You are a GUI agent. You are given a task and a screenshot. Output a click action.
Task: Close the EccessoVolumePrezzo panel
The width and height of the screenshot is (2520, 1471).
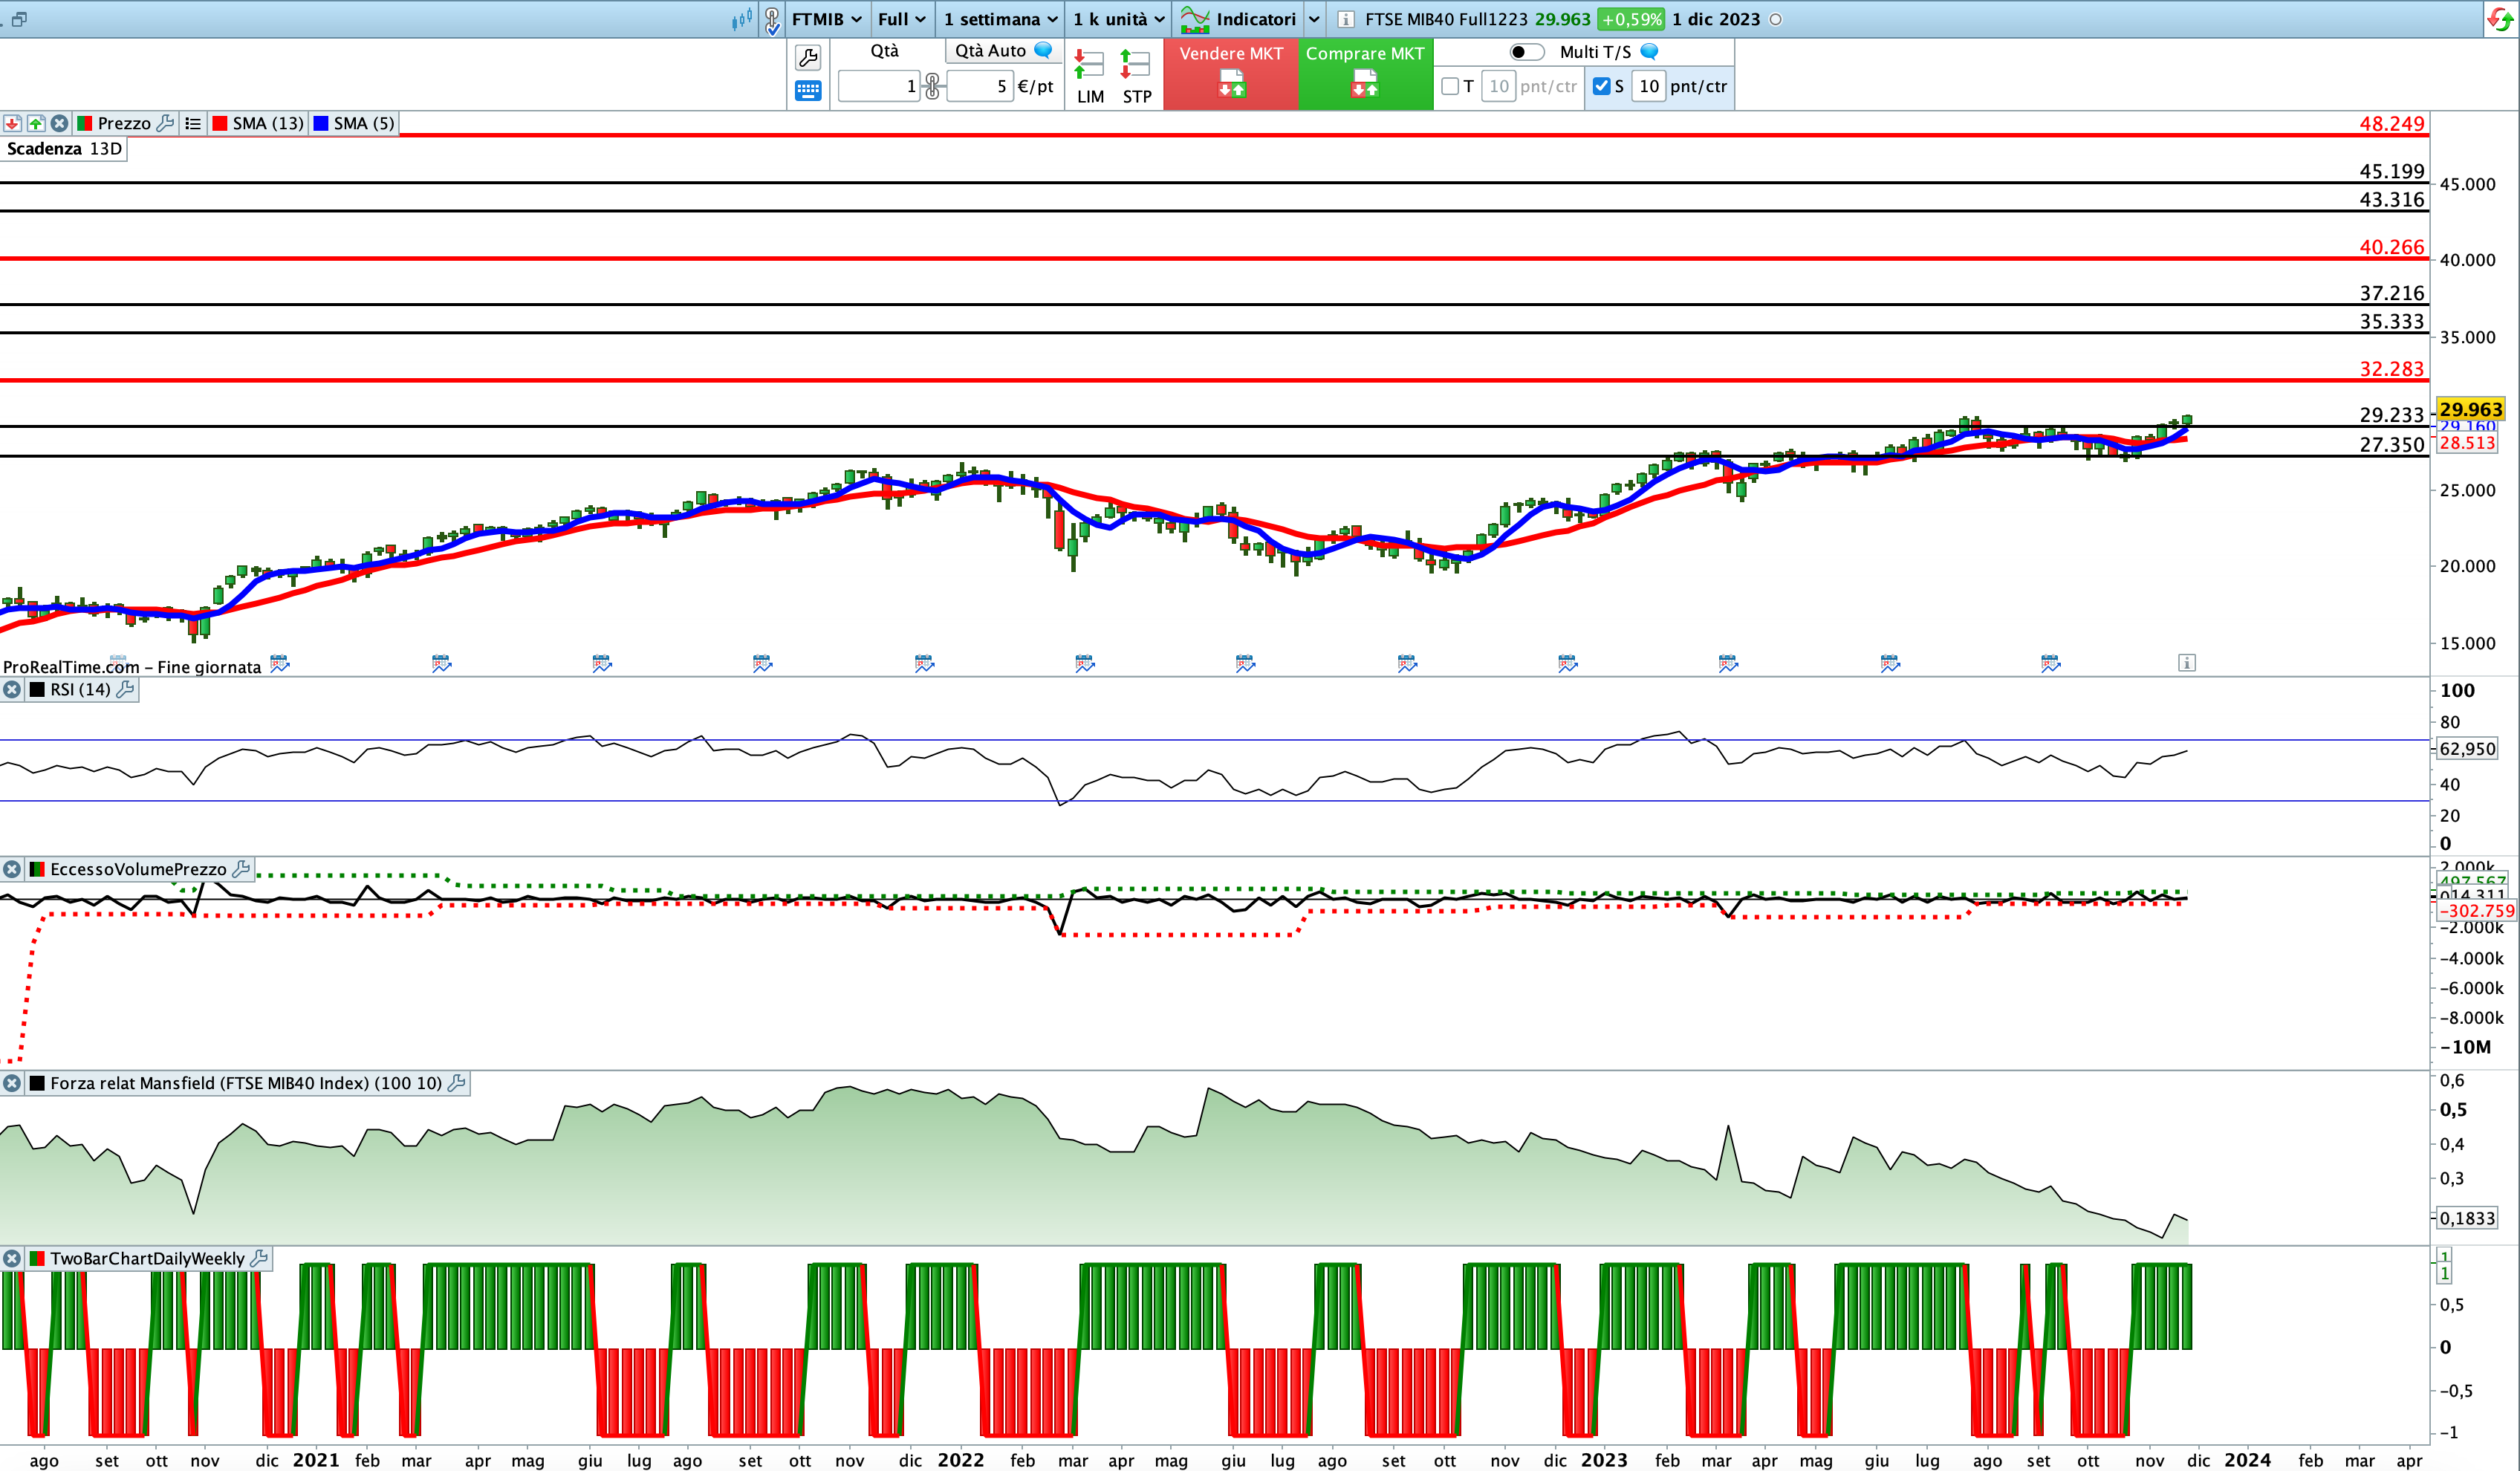[x=12, y=869]
